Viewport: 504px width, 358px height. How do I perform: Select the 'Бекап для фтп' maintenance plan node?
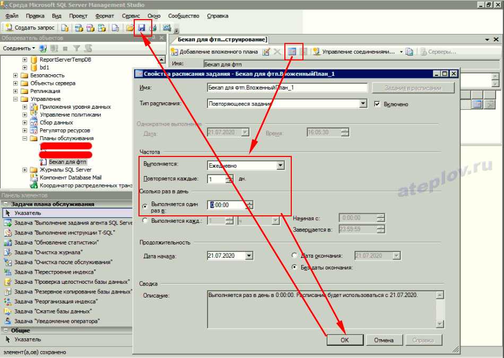67,162
